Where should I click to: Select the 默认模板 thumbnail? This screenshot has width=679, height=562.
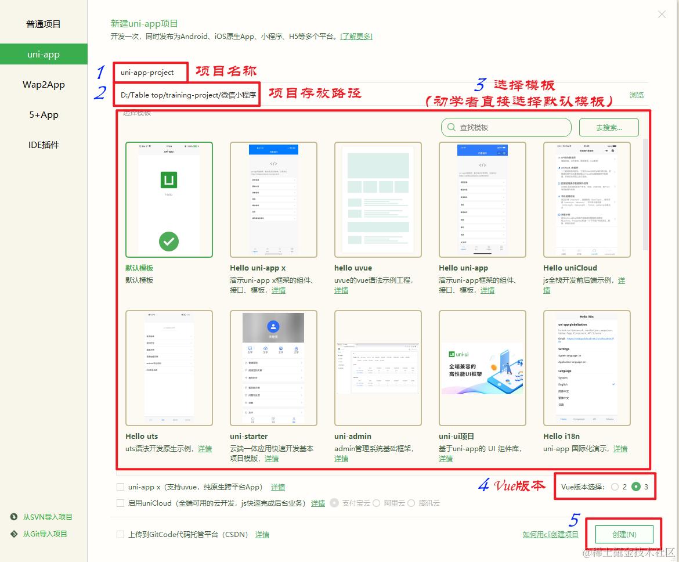[169, 200]
